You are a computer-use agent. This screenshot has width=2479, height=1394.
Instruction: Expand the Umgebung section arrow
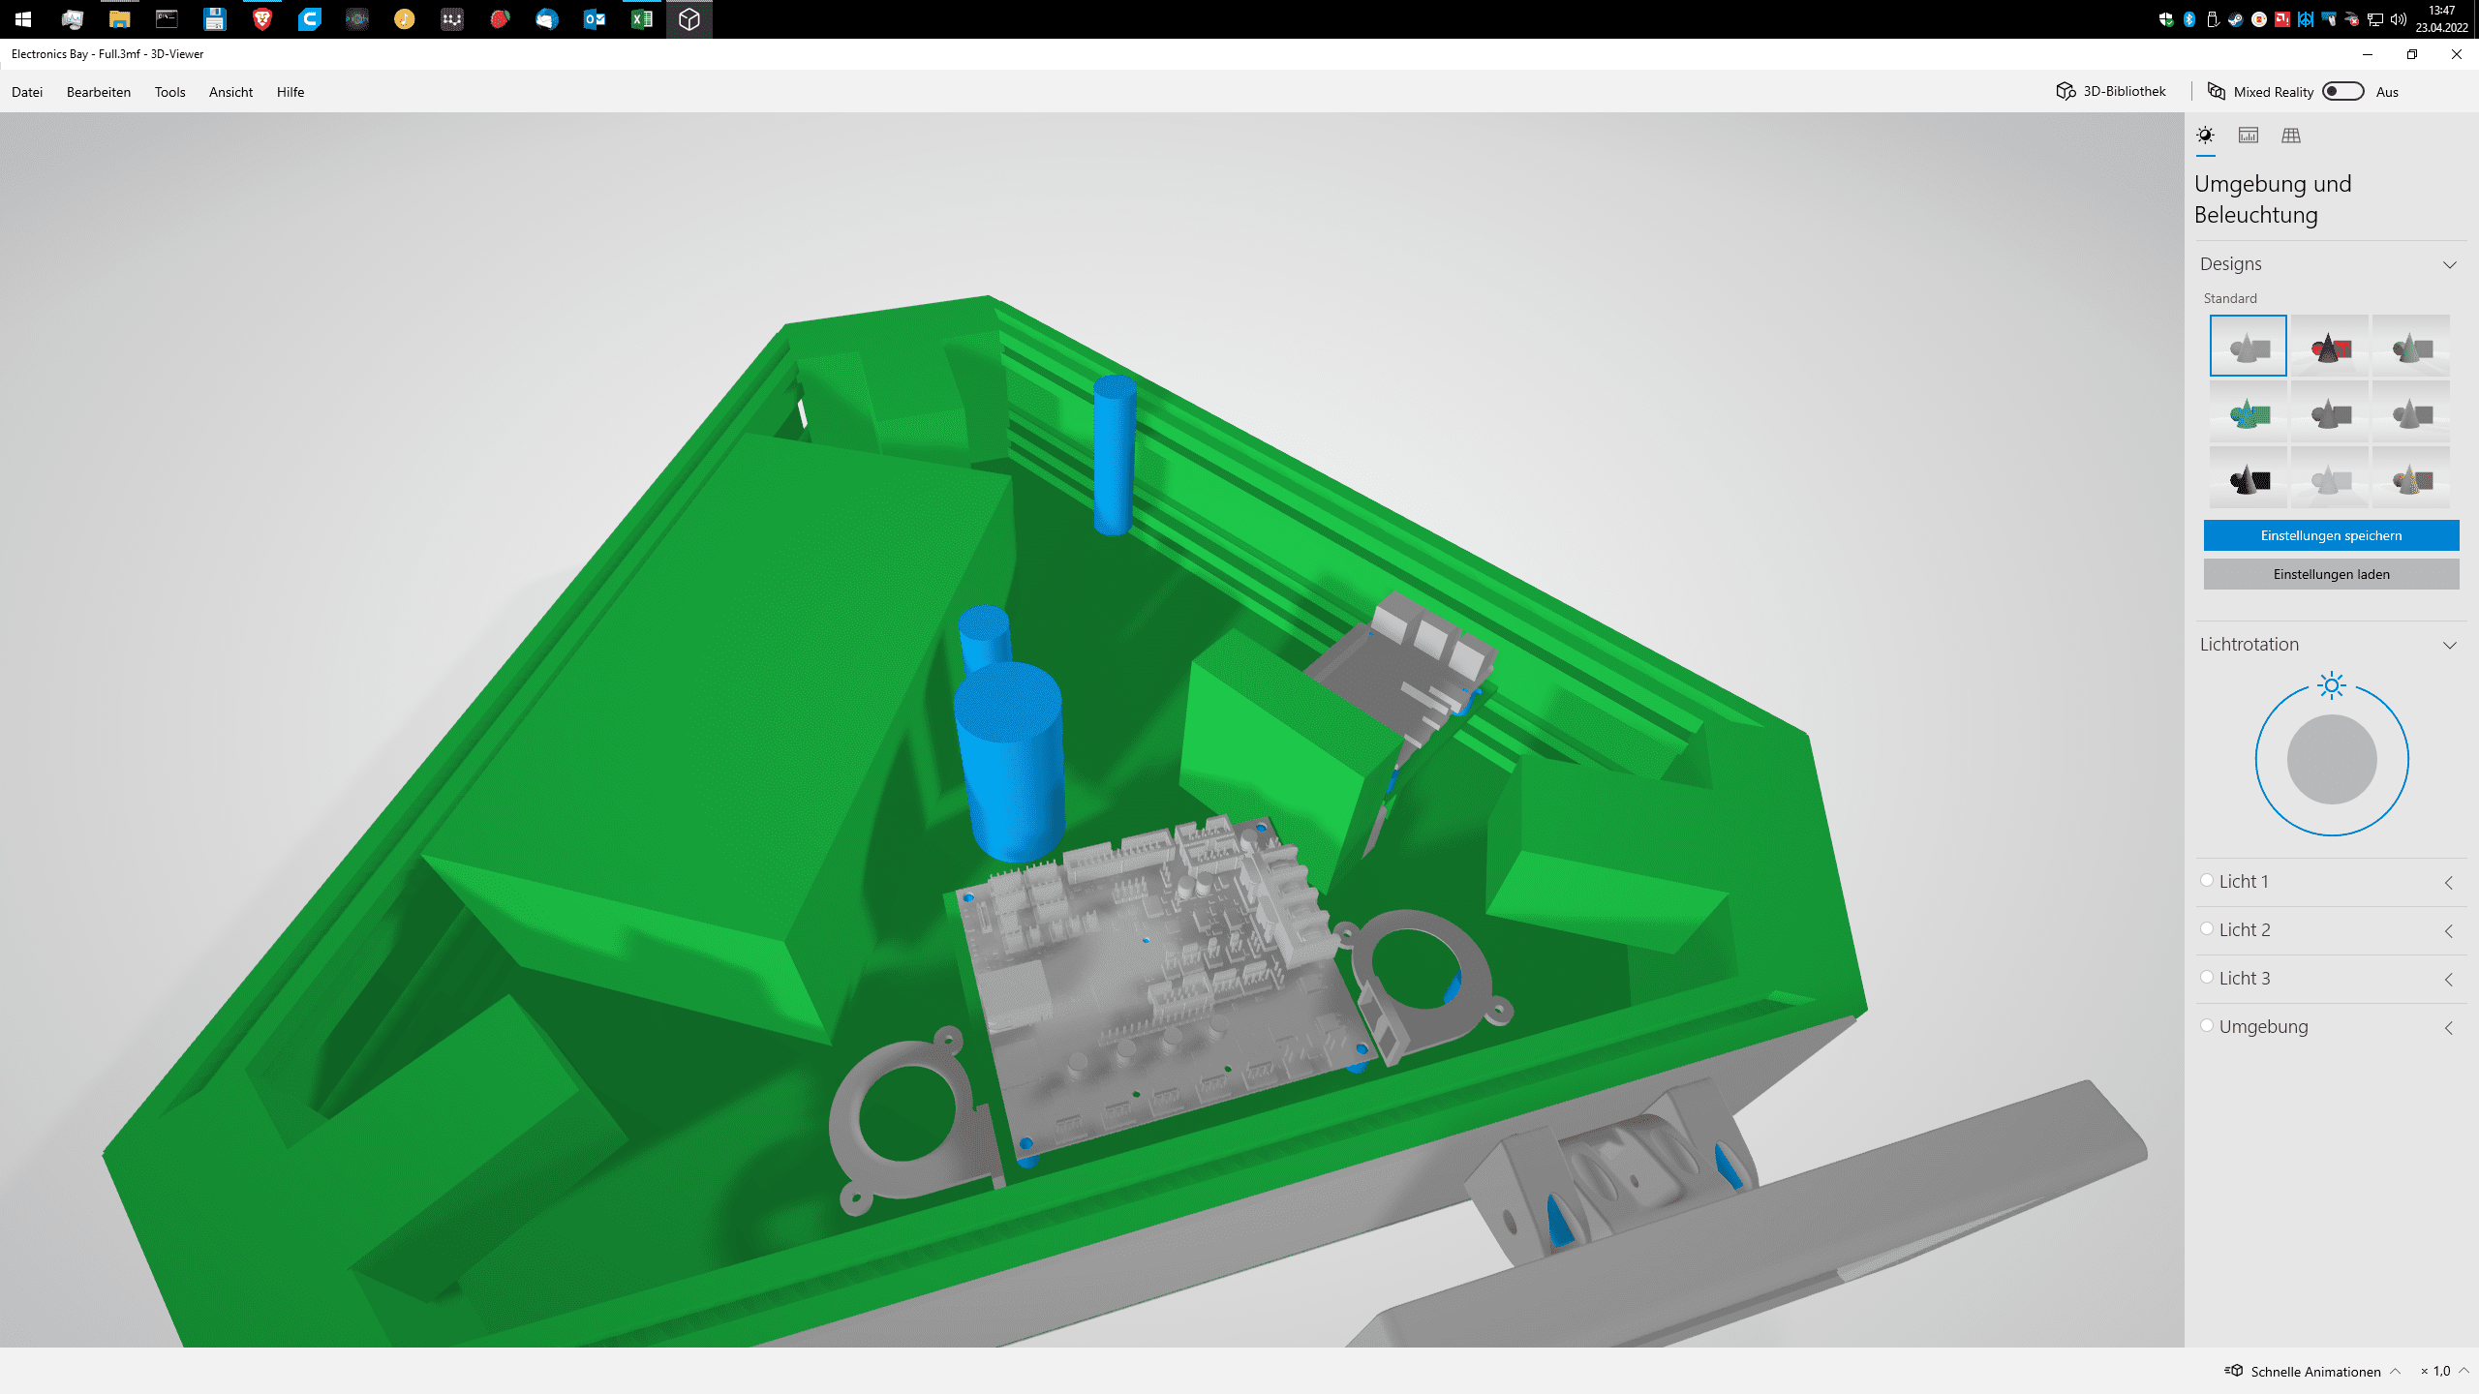click(2449, 1027)
